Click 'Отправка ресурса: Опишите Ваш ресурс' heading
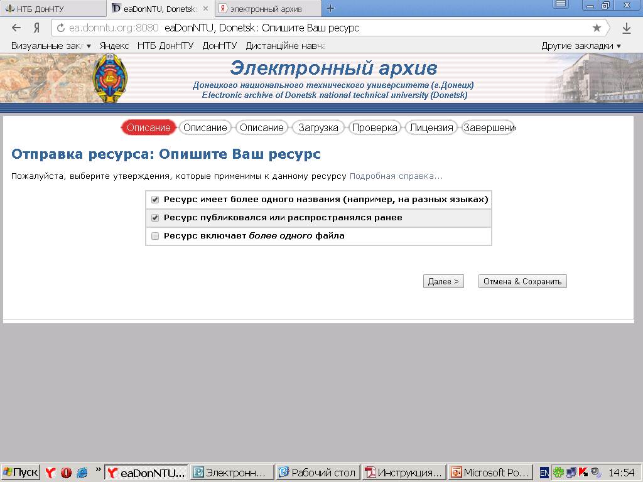Screen dimensions: 643x482 pyautogui.click(x=166, y=154)
